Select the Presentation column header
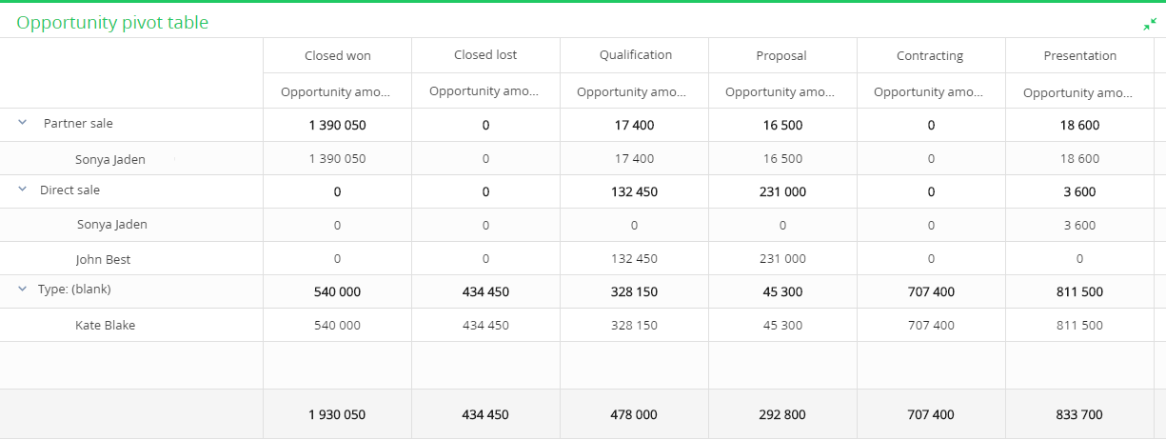The width and height of the screenshot is (1166, 440). [x=1080, y=55]
